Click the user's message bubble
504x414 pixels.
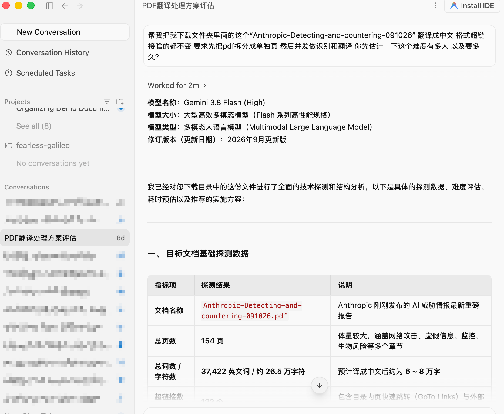point(319,46)
